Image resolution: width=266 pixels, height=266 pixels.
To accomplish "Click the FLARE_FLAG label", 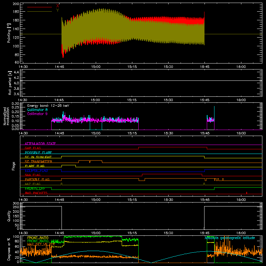I will click(35, 166).
